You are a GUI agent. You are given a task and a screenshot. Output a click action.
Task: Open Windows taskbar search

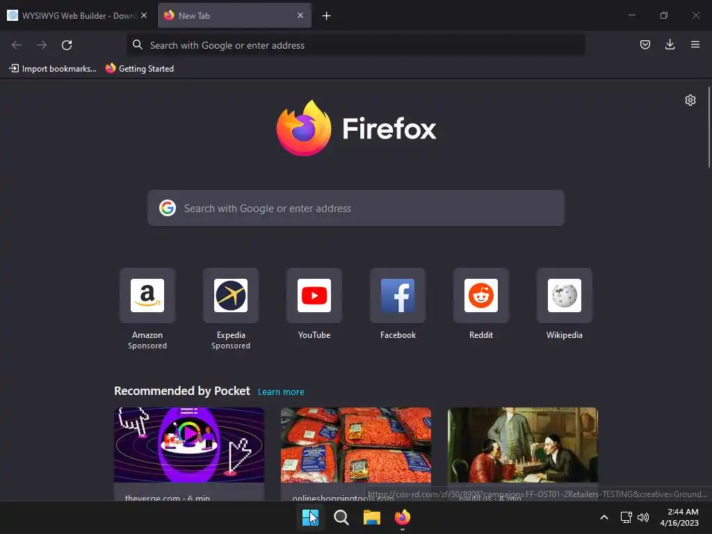[x=341, y=517]
